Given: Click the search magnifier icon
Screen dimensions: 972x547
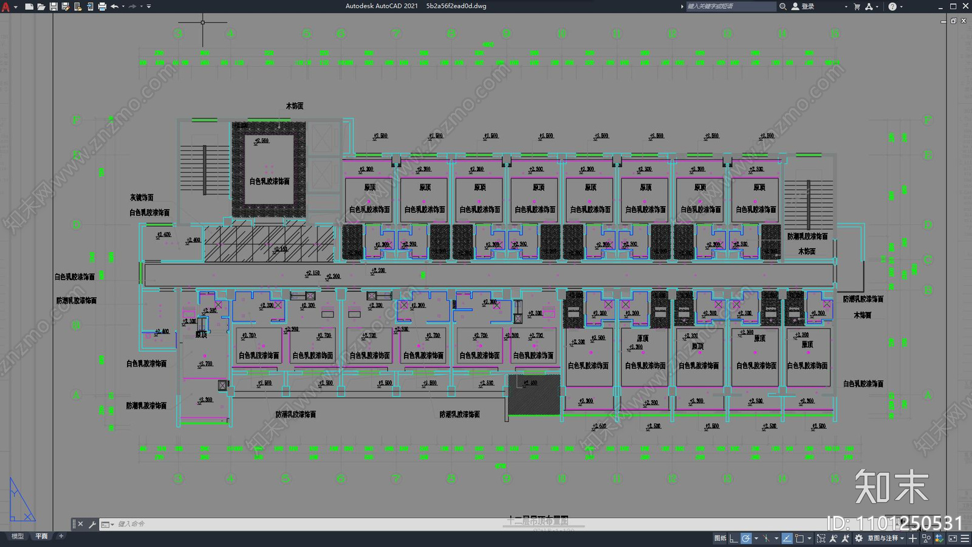Looking at the screenshot, I should tap(783, 6).
